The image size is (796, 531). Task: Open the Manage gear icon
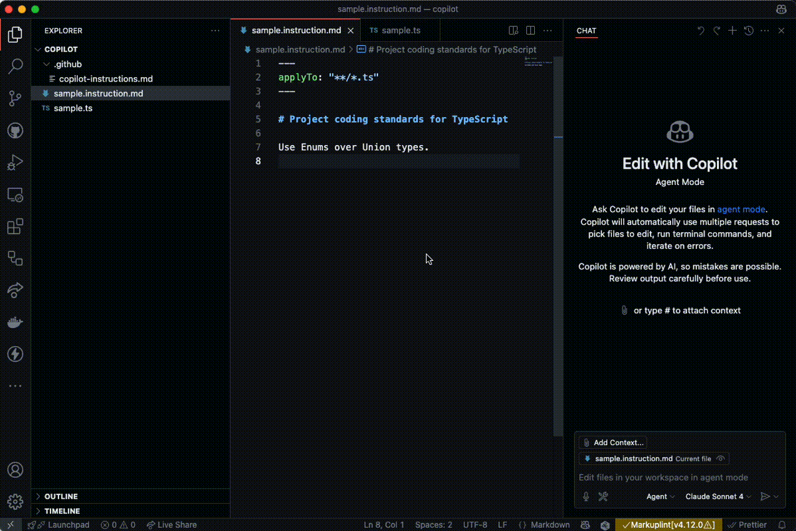click(x=15, y=502)
